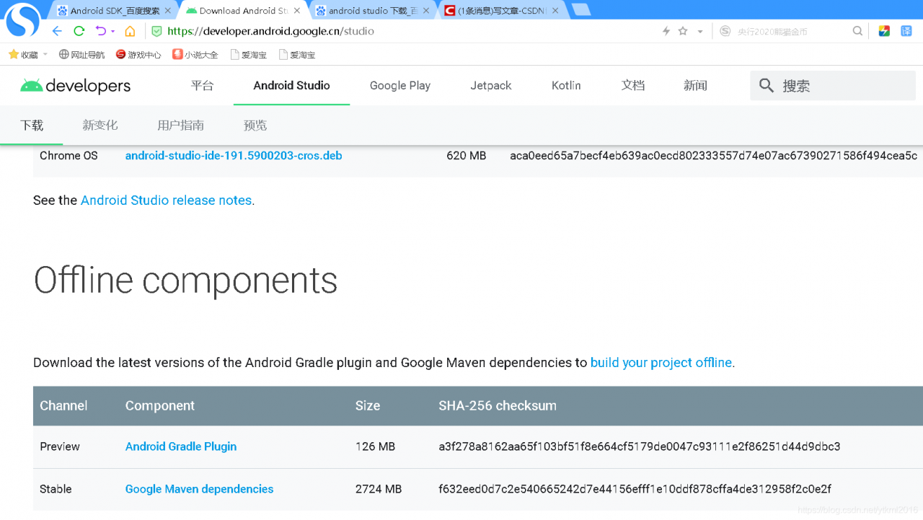Click the site search magnifier icon

pyautogui.click(x=767, y=86)
